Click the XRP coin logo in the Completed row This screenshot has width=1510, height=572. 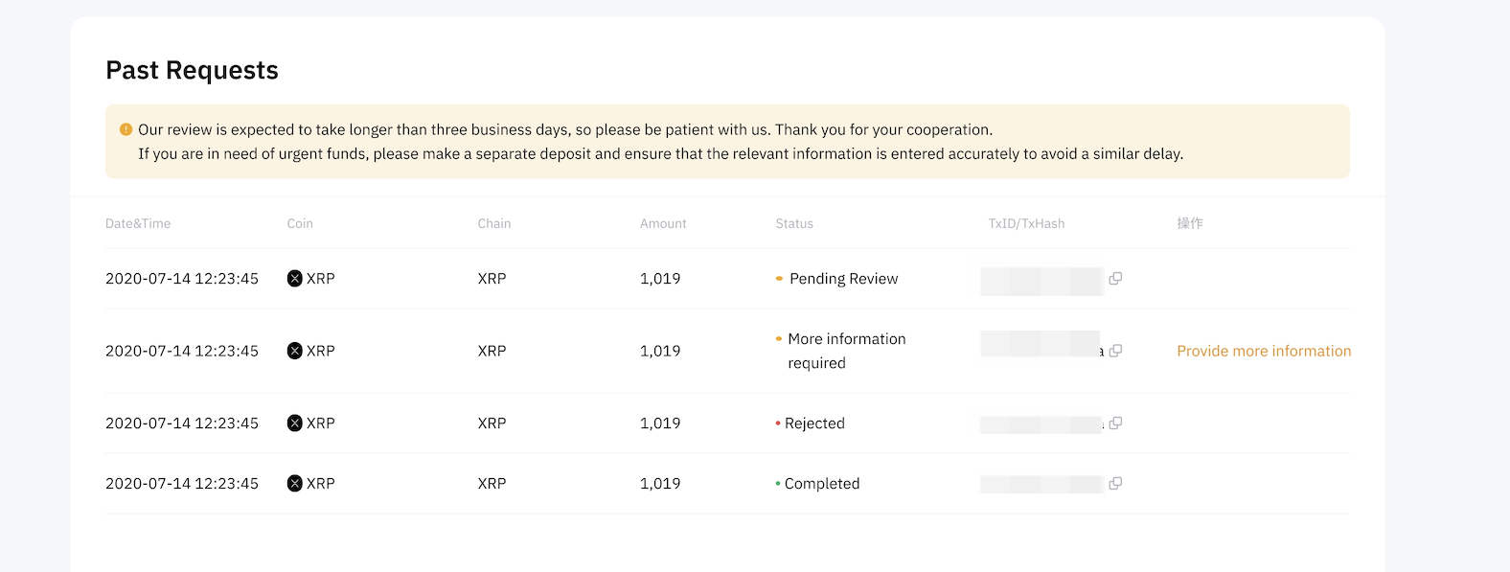295,484
